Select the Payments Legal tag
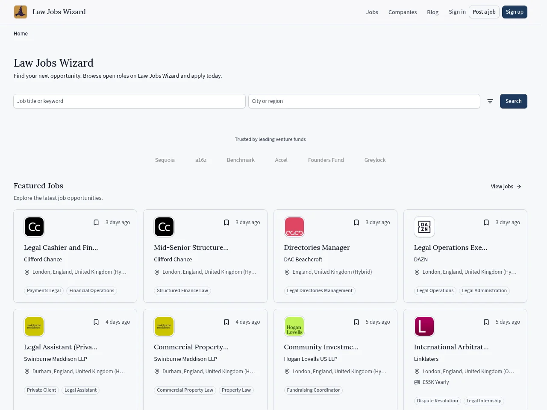 44,291
